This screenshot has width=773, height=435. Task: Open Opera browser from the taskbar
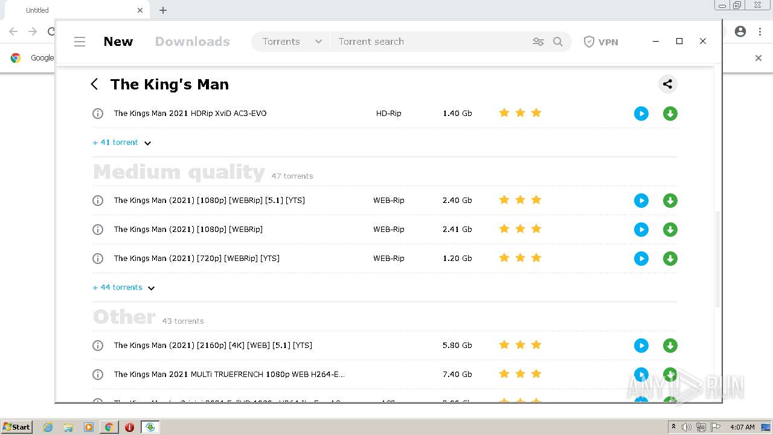click(x=129, y=427)
